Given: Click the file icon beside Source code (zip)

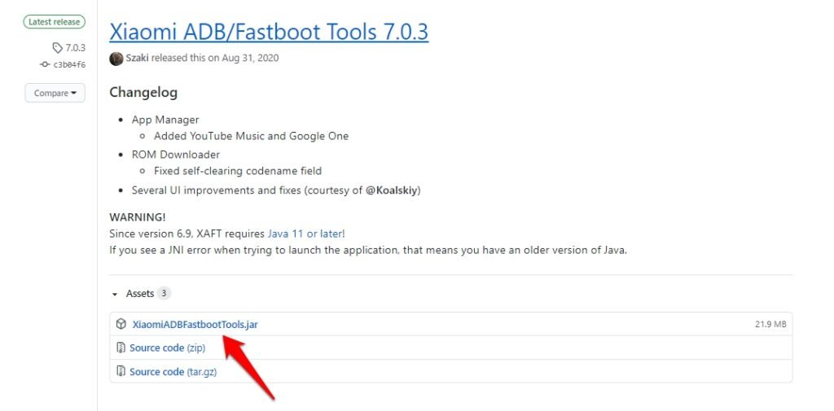Looking at the screenshot, I should click(121, 348).
